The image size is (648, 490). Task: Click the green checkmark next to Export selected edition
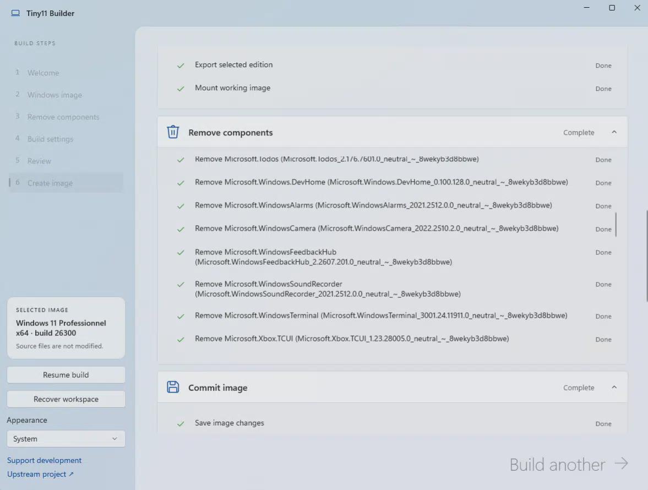pos(181,66)
